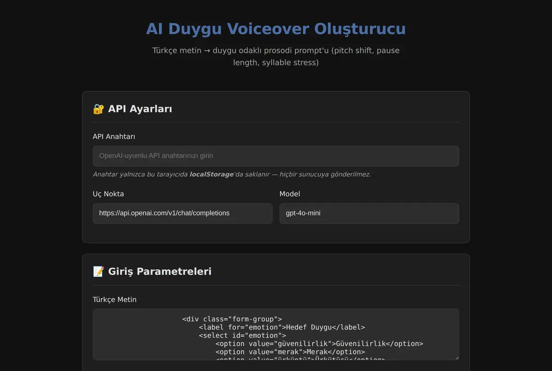Select the AI Duygu Voiceover Oluşturucu title
This screenshot has height=371, width=552.
tap(276, 29)
